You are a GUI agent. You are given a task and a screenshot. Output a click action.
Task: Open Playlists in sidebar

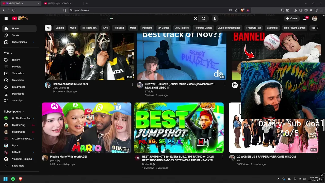pyautogui.click(x=19, y=67)
